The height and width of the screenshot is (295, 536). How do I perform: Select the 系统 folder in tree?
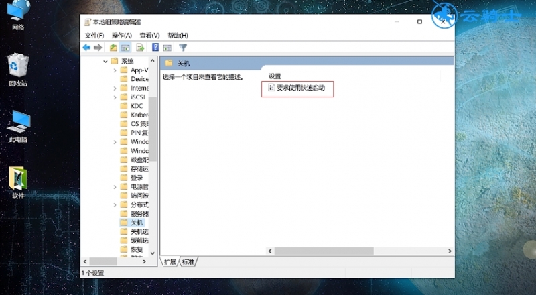pyautogui.click(x=123, y=61)
